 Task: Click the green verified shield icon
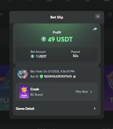pyautogui.click(x=41, y=76)
